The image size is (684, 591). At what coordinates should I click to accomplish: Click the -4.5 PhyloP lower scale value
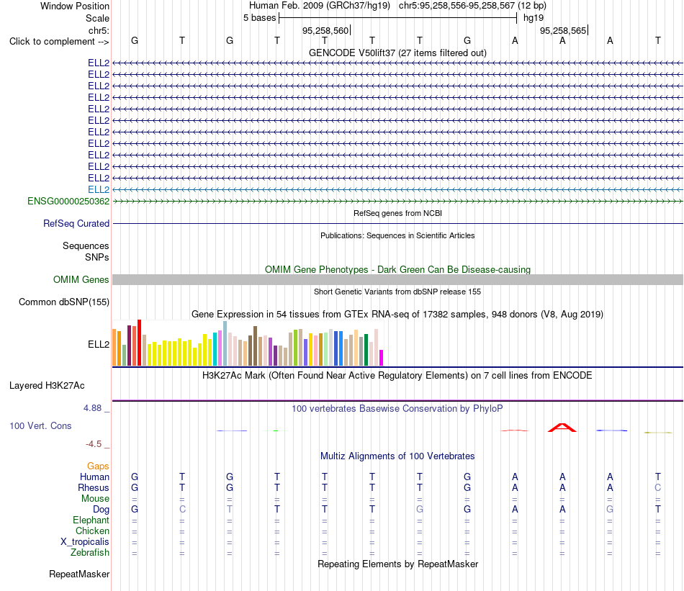[x=94, y=444]
